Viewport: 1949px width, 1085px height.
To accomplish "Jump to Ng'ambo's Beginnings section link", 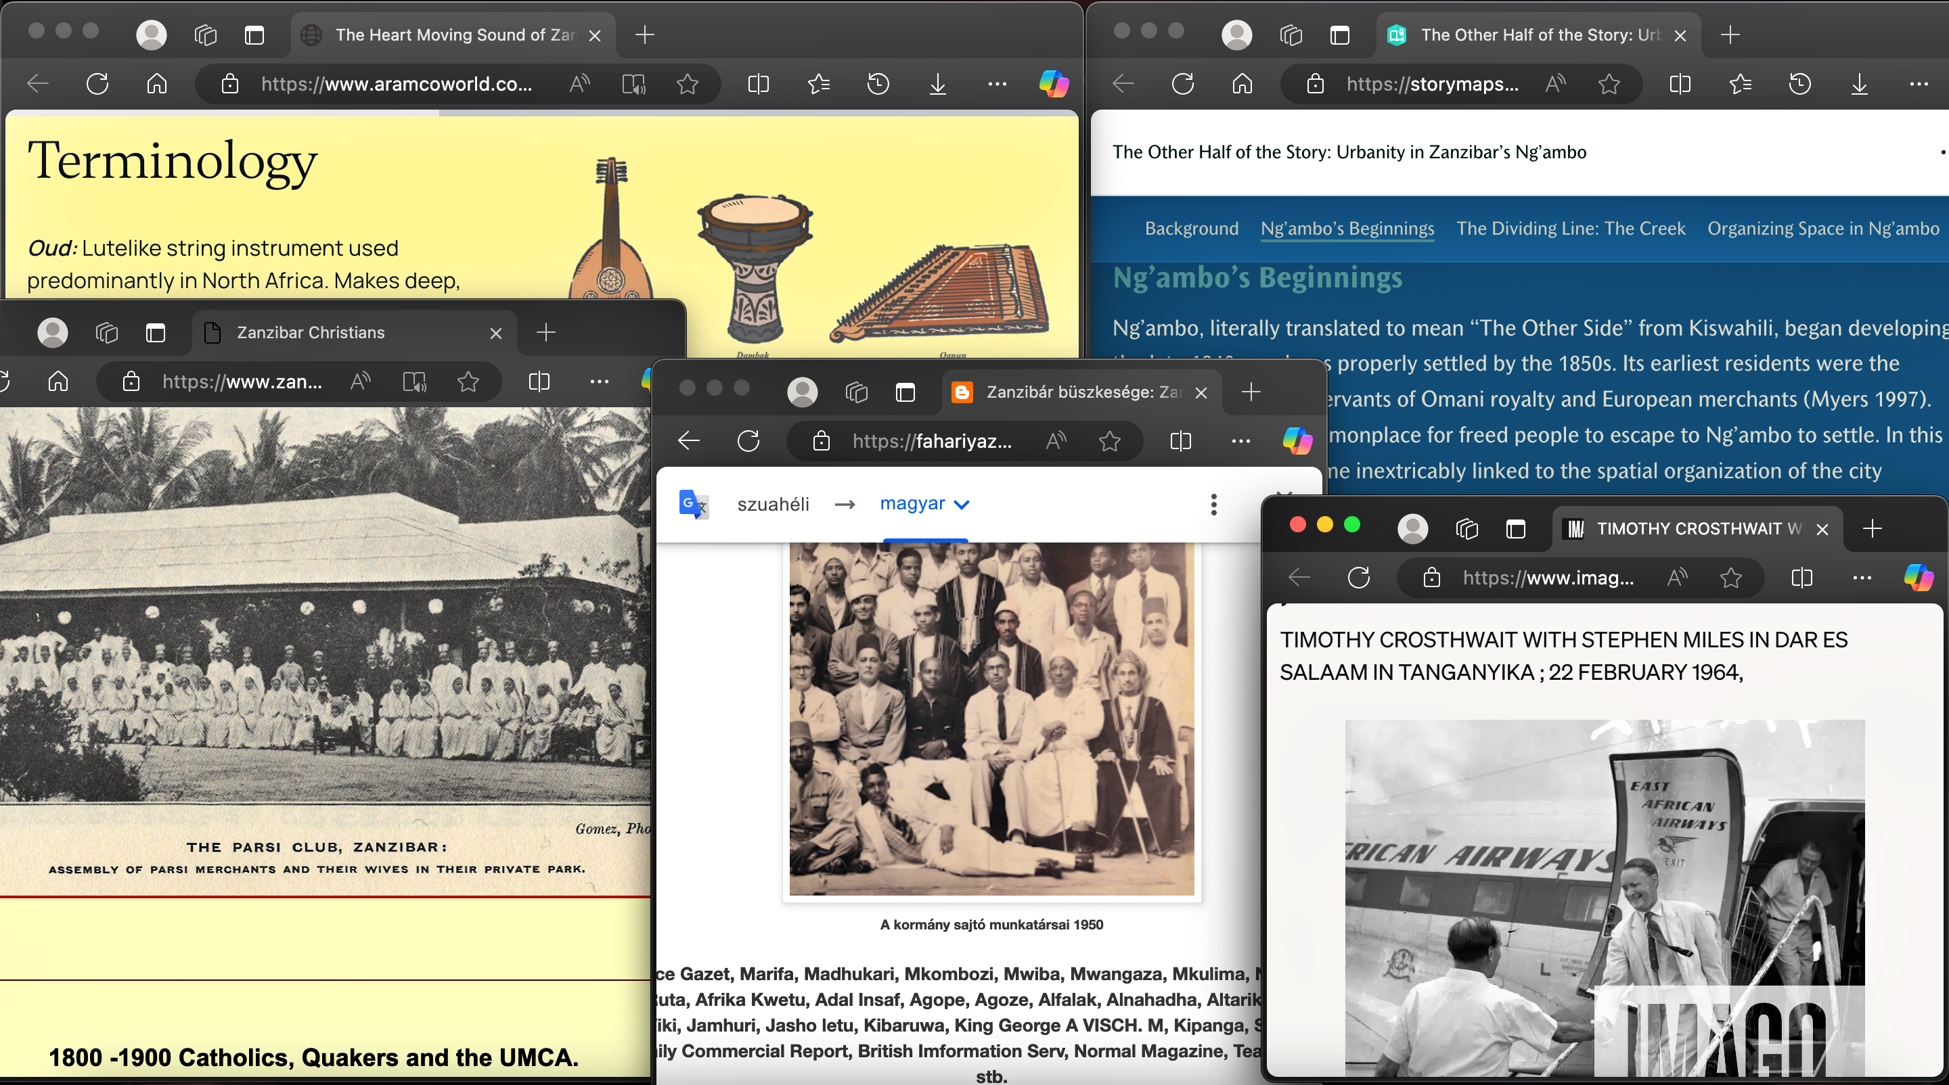I will pyautogui.click(x=1347, y=229).
